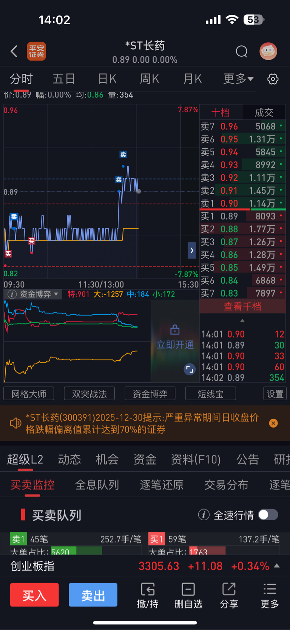Tap the 卖1 45笔 queue header
This screenshot has width=290, height=630.
click(x=76, y=539)
